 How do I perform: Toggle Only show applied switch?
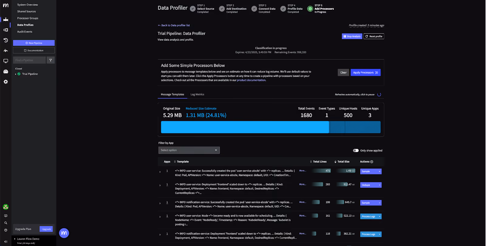pos(356,150)
